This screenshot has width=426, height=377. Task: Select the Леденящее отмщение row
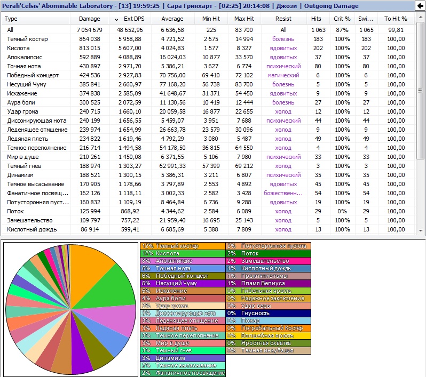[208, 130]
